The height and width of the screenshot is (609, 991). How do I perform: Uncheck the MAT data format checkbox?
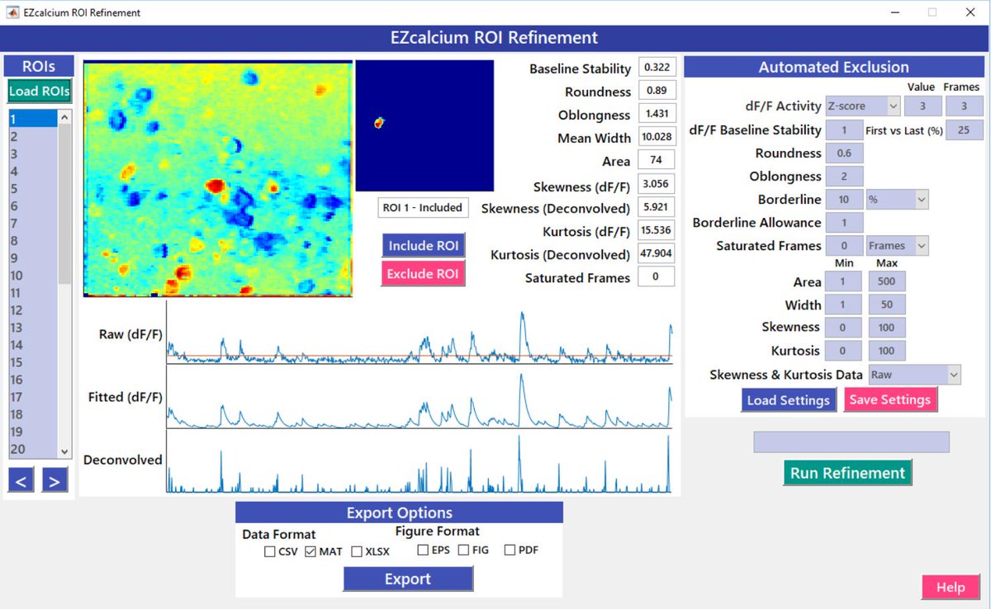pos(311,551)
